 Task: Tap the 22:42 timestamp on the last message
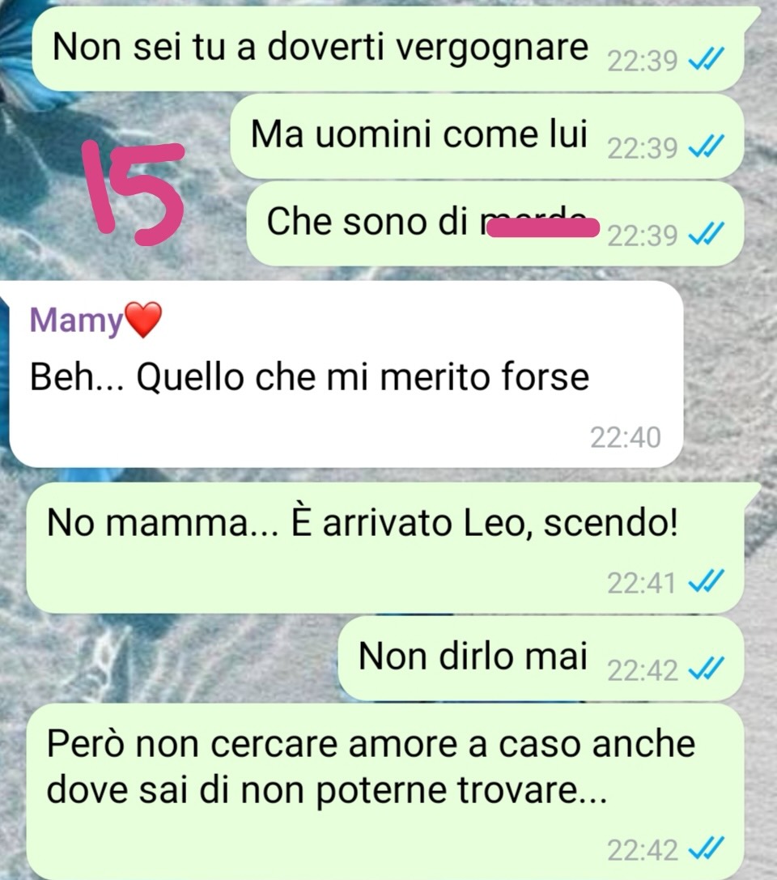click(x=643, y=850)
